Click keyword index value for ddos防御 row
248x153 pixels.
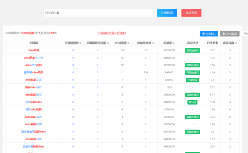pyautogui.click(x=73, y=50)
